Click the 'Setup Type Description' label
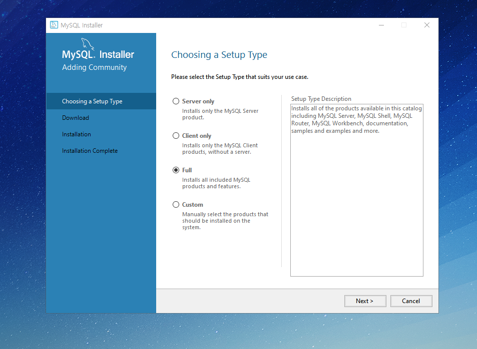 tap(321, 99)
